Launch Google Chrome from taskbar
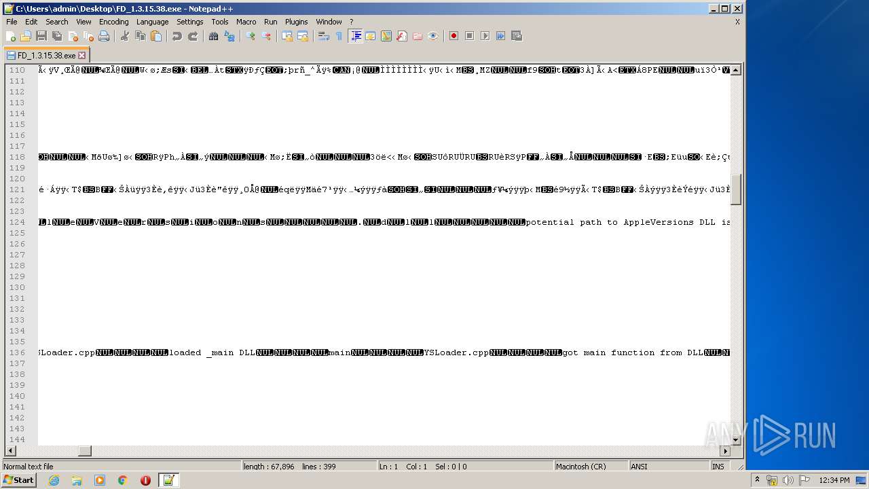Screen dimensions: 869x489 pos(123,480)
